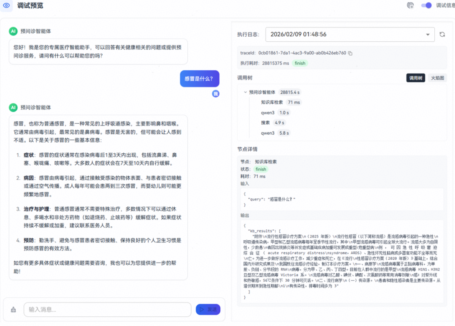
Task: Click the AI avatar above the cold answer
Action: 13,108
